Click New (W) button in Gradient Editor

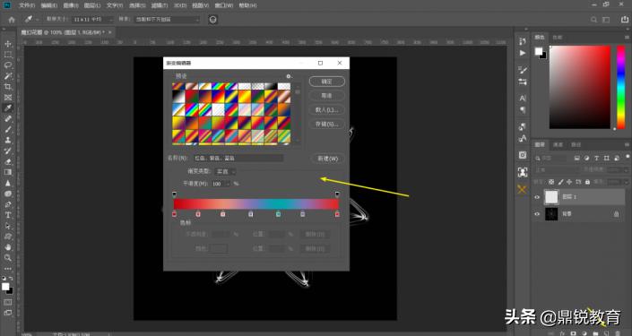pyautogui.click(x=328, y=159)
